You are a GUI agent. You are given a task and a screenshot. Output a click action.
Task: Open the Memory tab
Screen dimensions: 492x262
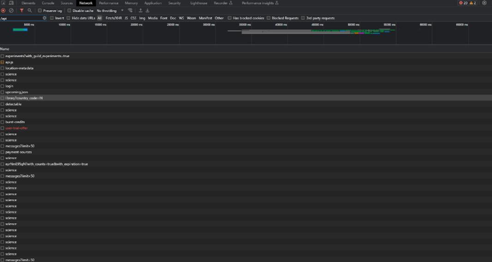131,3
